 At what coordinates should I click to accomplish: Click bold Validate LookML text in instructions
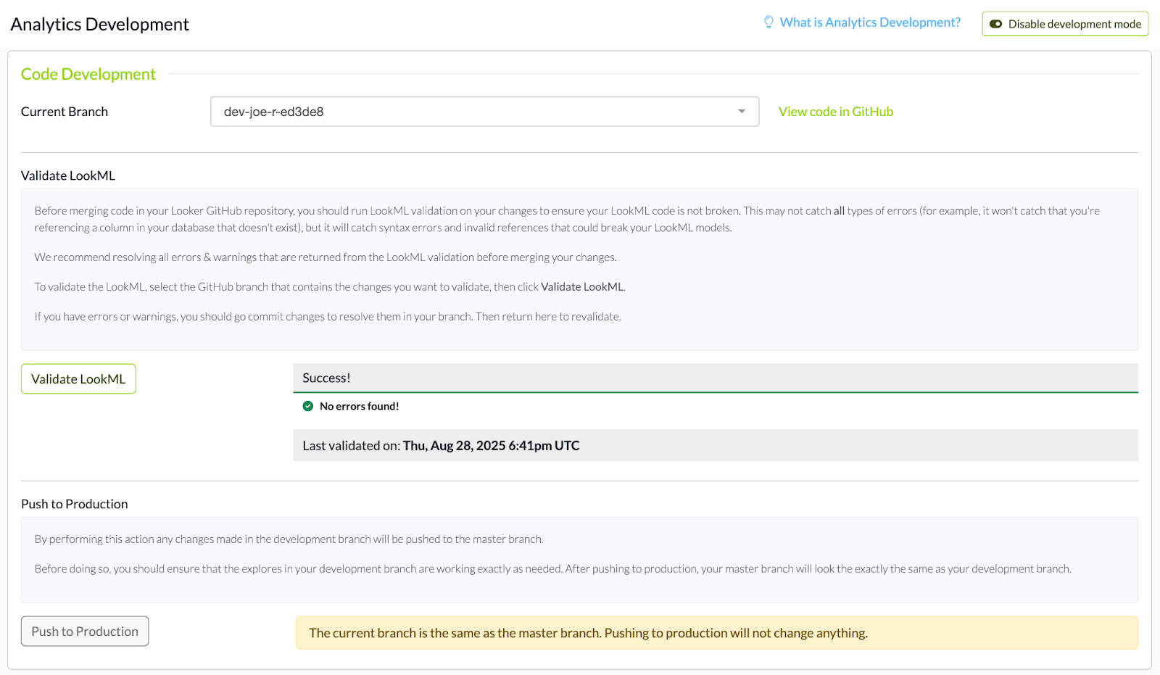[x=581, y=287]
